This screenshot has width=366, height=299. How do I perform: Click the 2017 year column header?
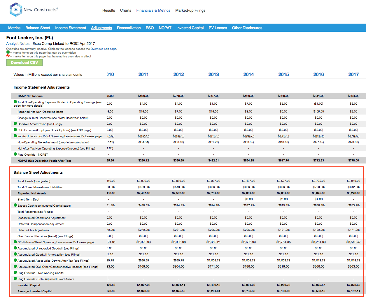354,74
